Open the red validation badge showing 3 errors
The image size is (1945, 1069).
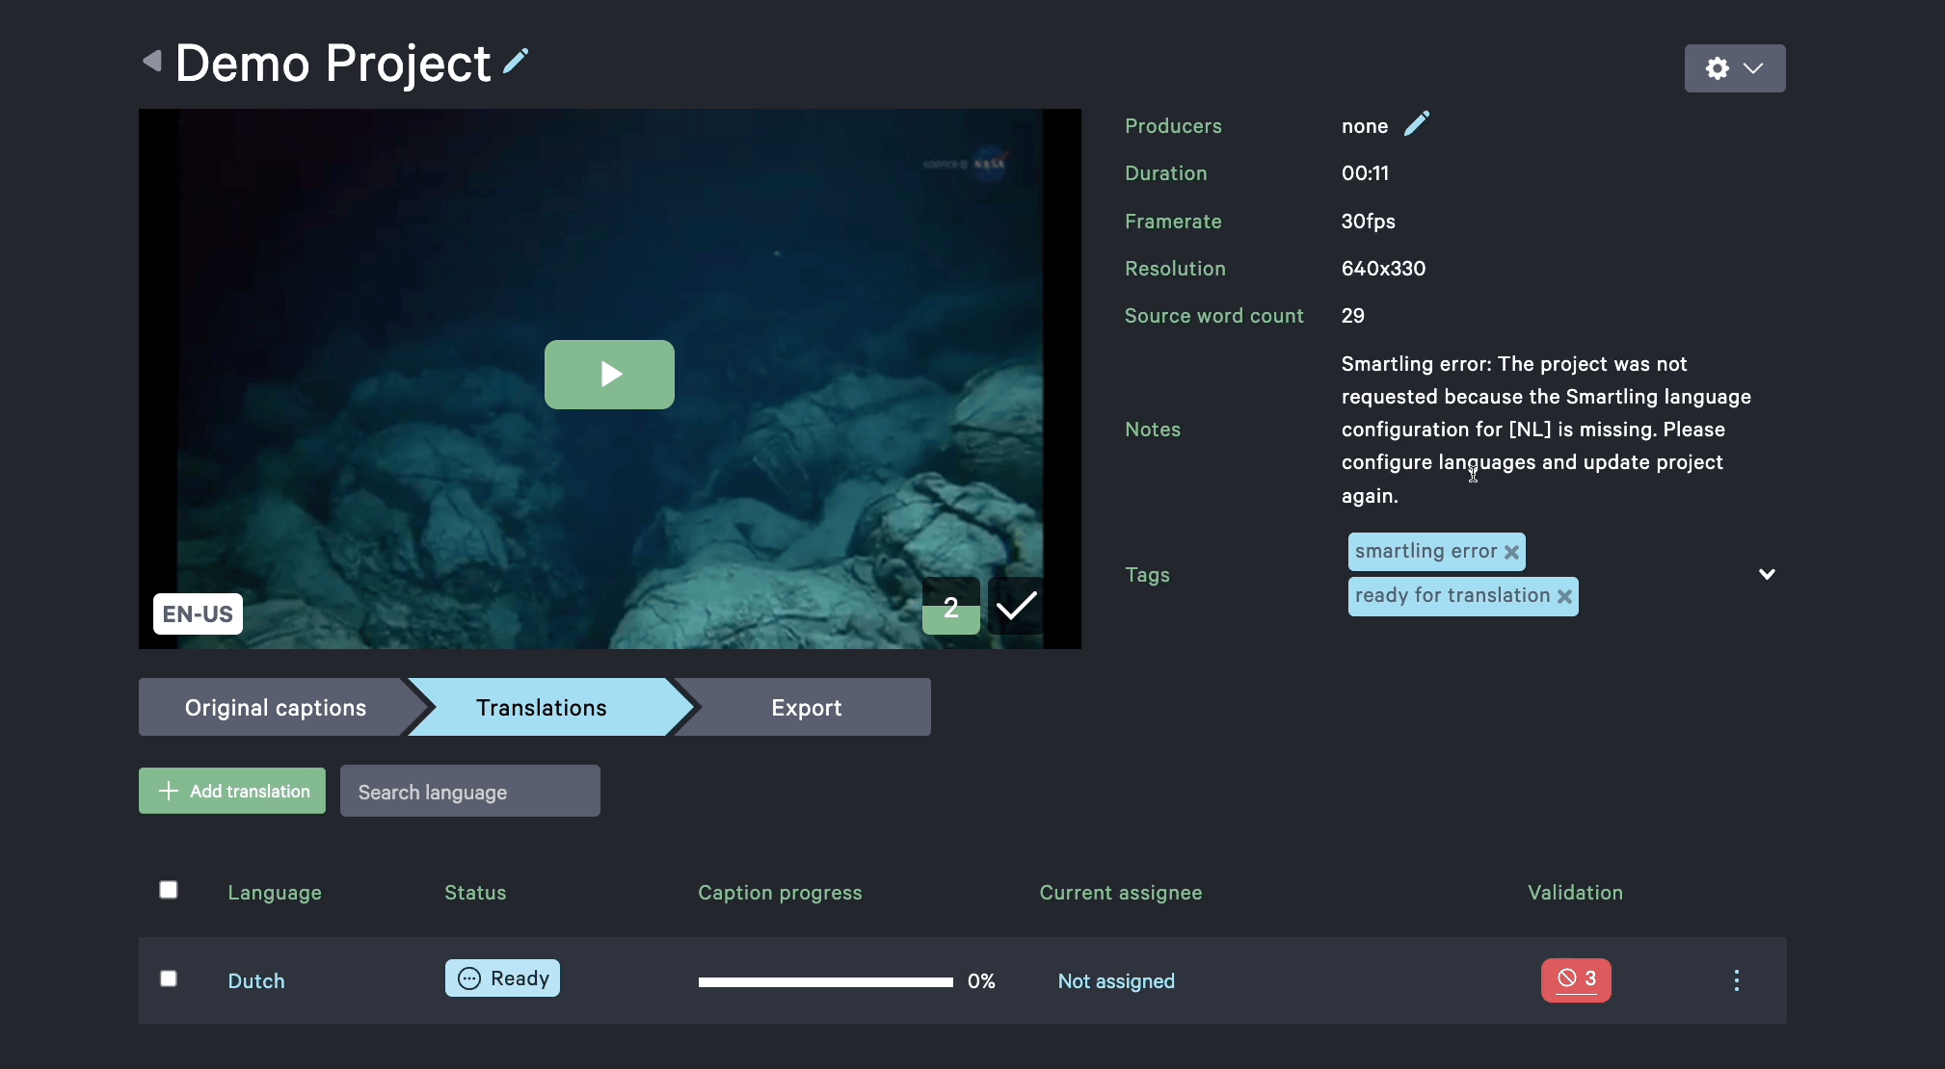1576,980
